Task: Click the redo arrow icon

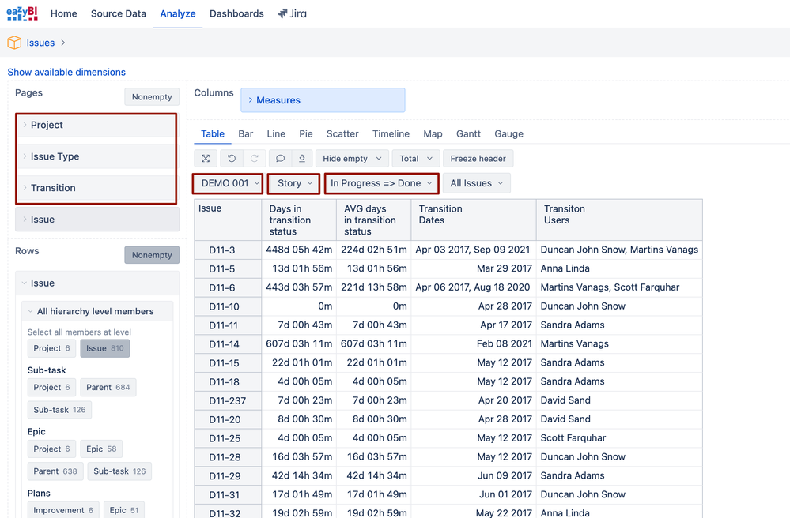Action: 254,159
